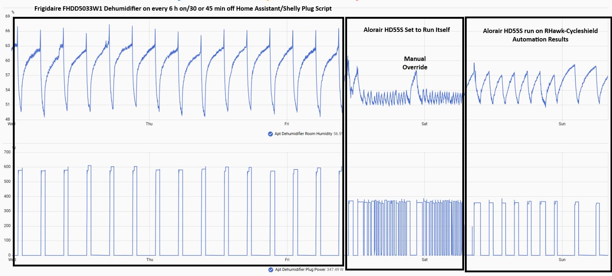Select the Thu marker on the humidity chart axis
Screen dimensions: 612x276
coord(149,124)
